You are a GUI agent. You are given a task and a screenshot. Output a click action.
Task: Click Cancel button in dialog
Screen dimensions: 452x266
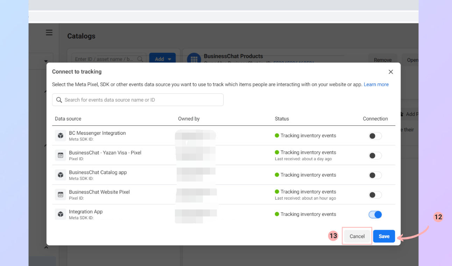click(357, 236)
